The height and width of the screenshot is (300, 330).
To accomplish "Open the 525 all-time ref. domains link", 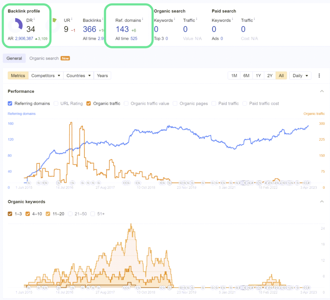I will (x=134, y=38).
